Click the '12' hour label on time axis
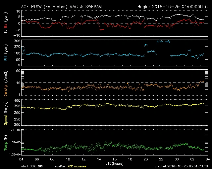Image resolution: width=212 pixels, height=169 pixels. (83, 159)
